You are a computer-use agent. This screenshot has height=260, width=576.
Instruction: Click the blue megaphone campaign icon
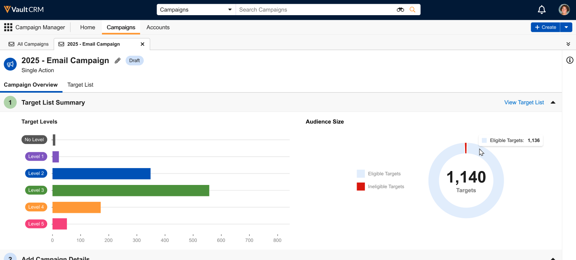point(10,64)
